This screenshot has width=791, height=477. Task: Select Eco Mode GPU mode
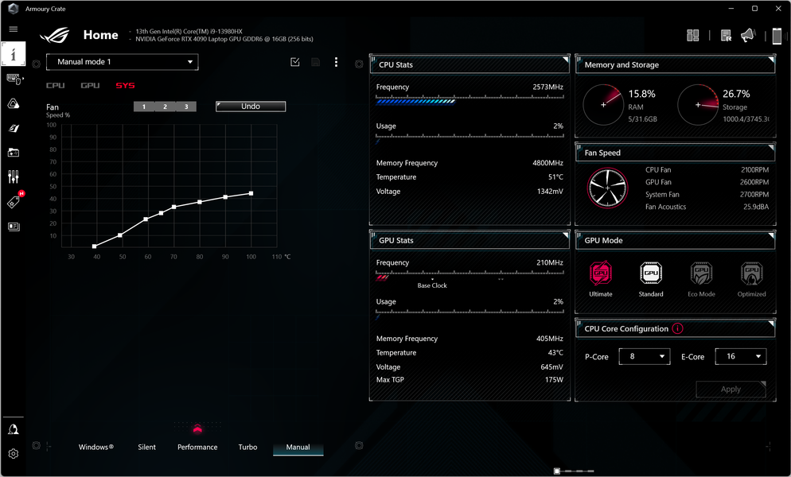pos(701,279)
